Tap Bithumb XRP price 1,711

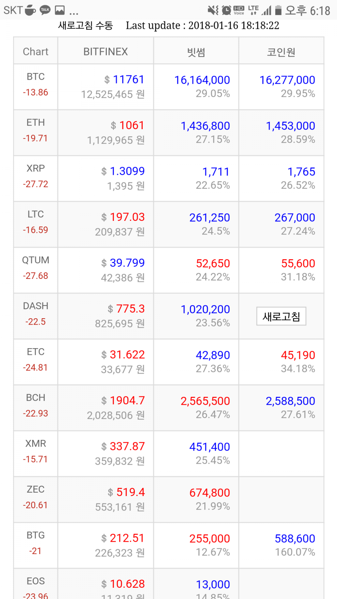[216, 171]
